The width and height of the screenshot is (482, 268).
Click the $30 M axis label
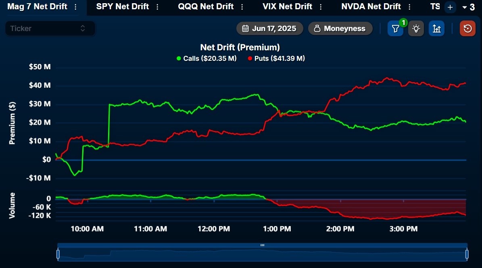40,104
